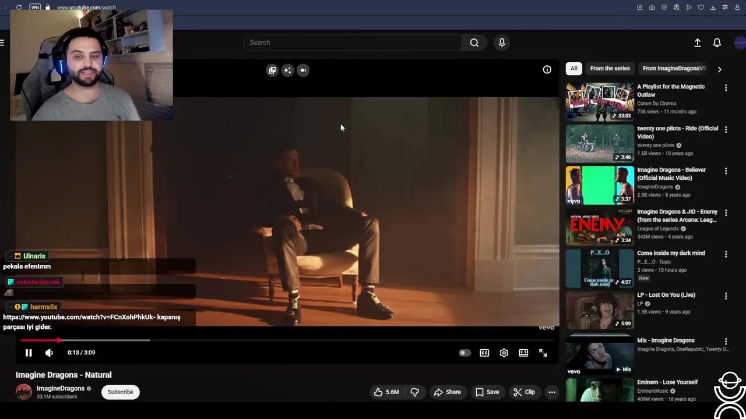The width and height of the screenshot is (746, 419).
Task: Open the player settings gear
Action: 504,353
